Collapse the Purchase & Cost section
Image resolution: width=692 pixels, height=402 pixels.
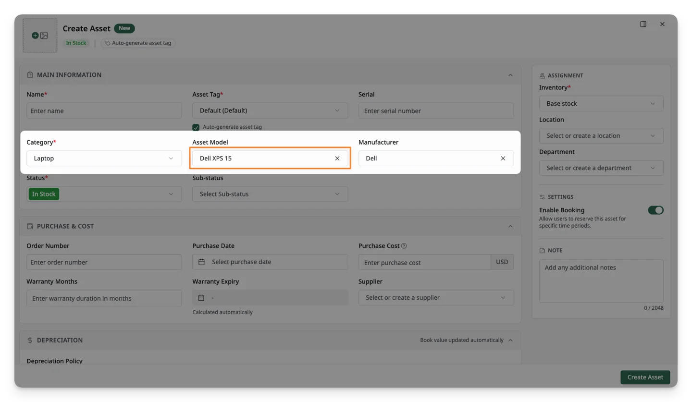pyautogui.click(x=510, y=226)
